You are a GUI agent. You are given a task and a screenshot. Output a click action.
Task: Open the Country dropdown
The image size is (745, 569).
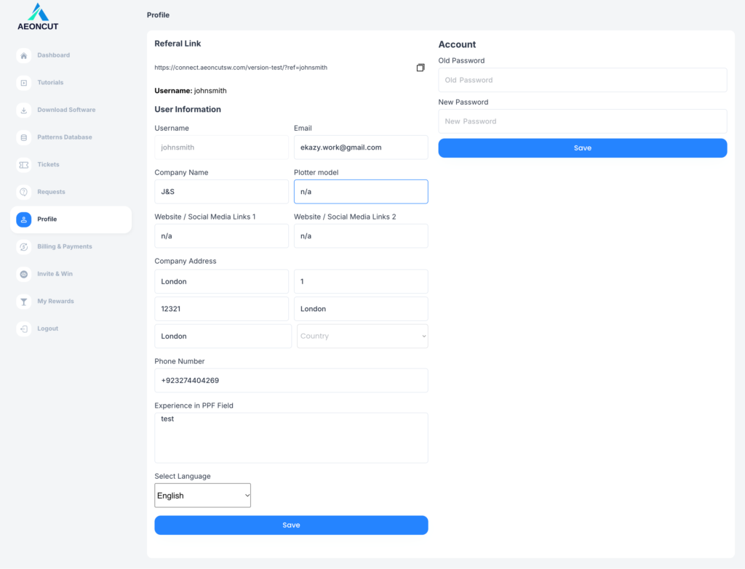362,336
